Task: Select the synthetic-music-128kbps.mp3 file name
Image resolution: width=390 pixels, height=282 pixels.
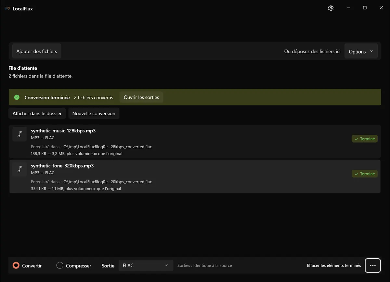Action: pos(63,131)
